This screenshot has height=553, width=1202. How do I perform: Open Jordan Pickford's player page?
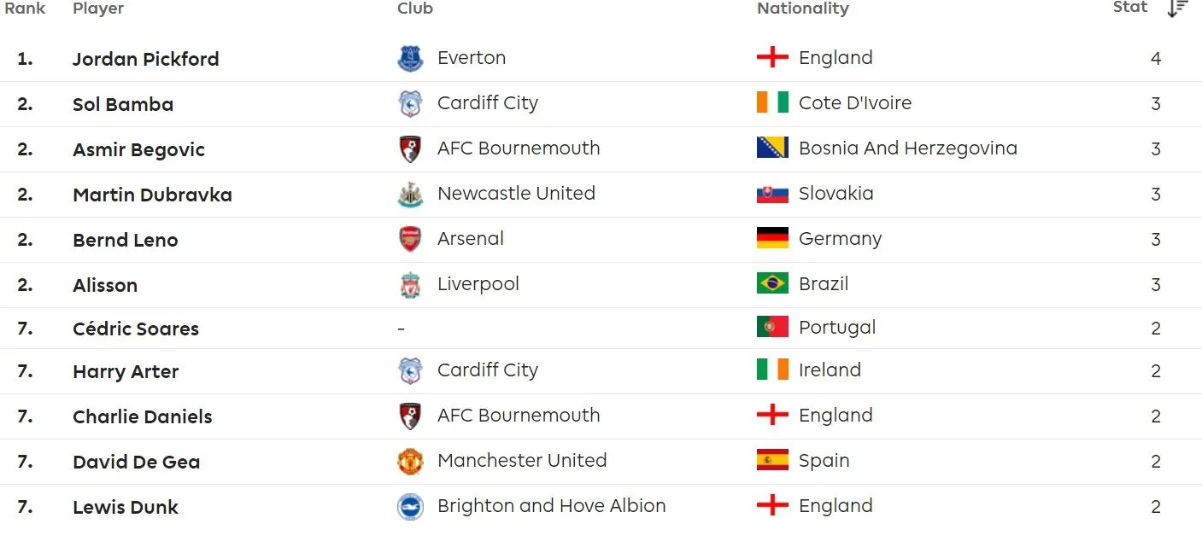(x=145, y=59)
